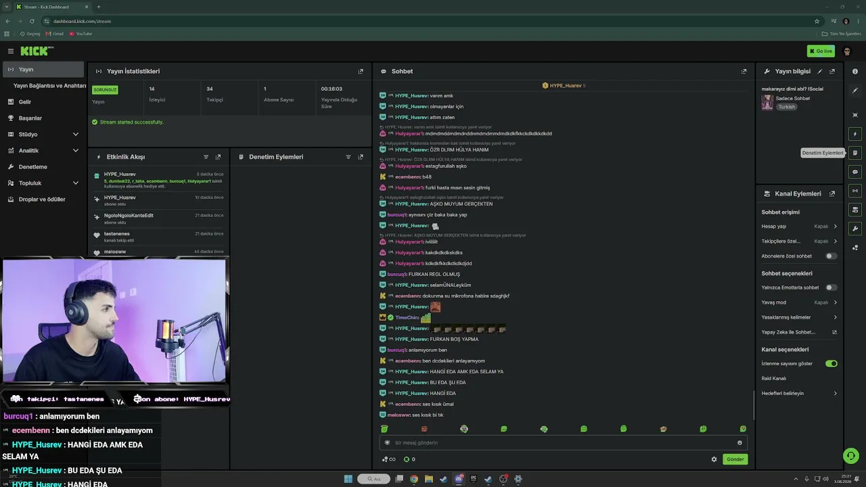Viewport: 866px width, 487px height.
Task: Toggle the wrench icon in right sidebar
Action: (x=855, y=229)
